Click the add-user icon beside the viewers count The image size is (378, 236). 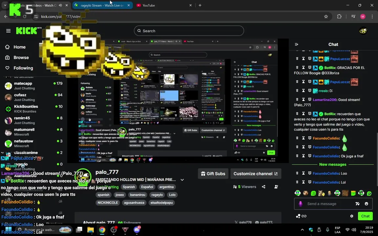[276, 187]
